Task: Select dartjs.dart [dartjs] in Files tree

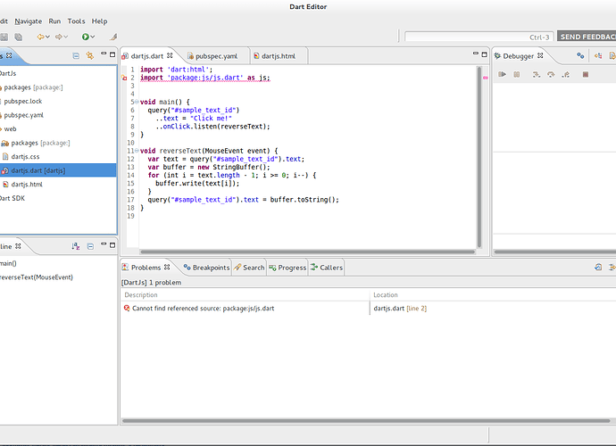Action: coord(57,170)
